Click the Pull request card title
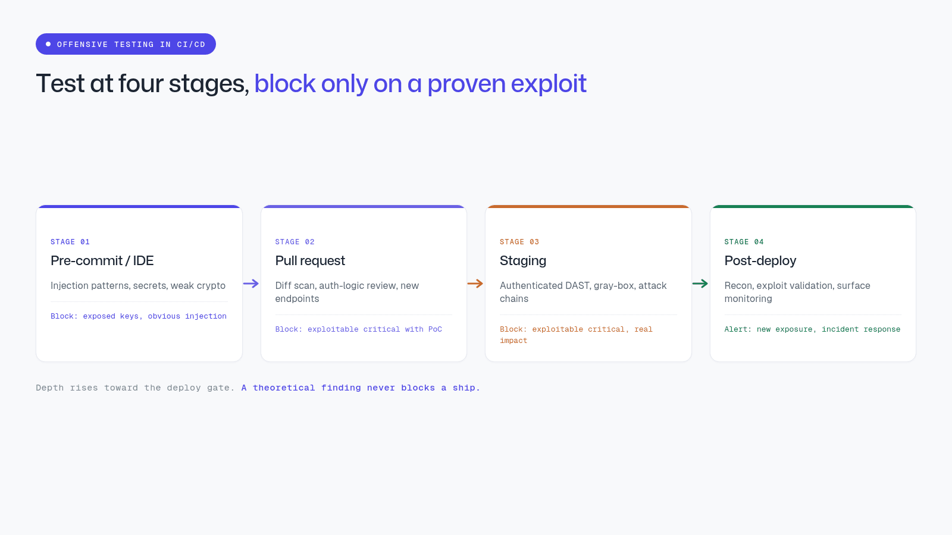Image resolution: width=952 pixels, height=535 pixels. (x=310, y=260)
